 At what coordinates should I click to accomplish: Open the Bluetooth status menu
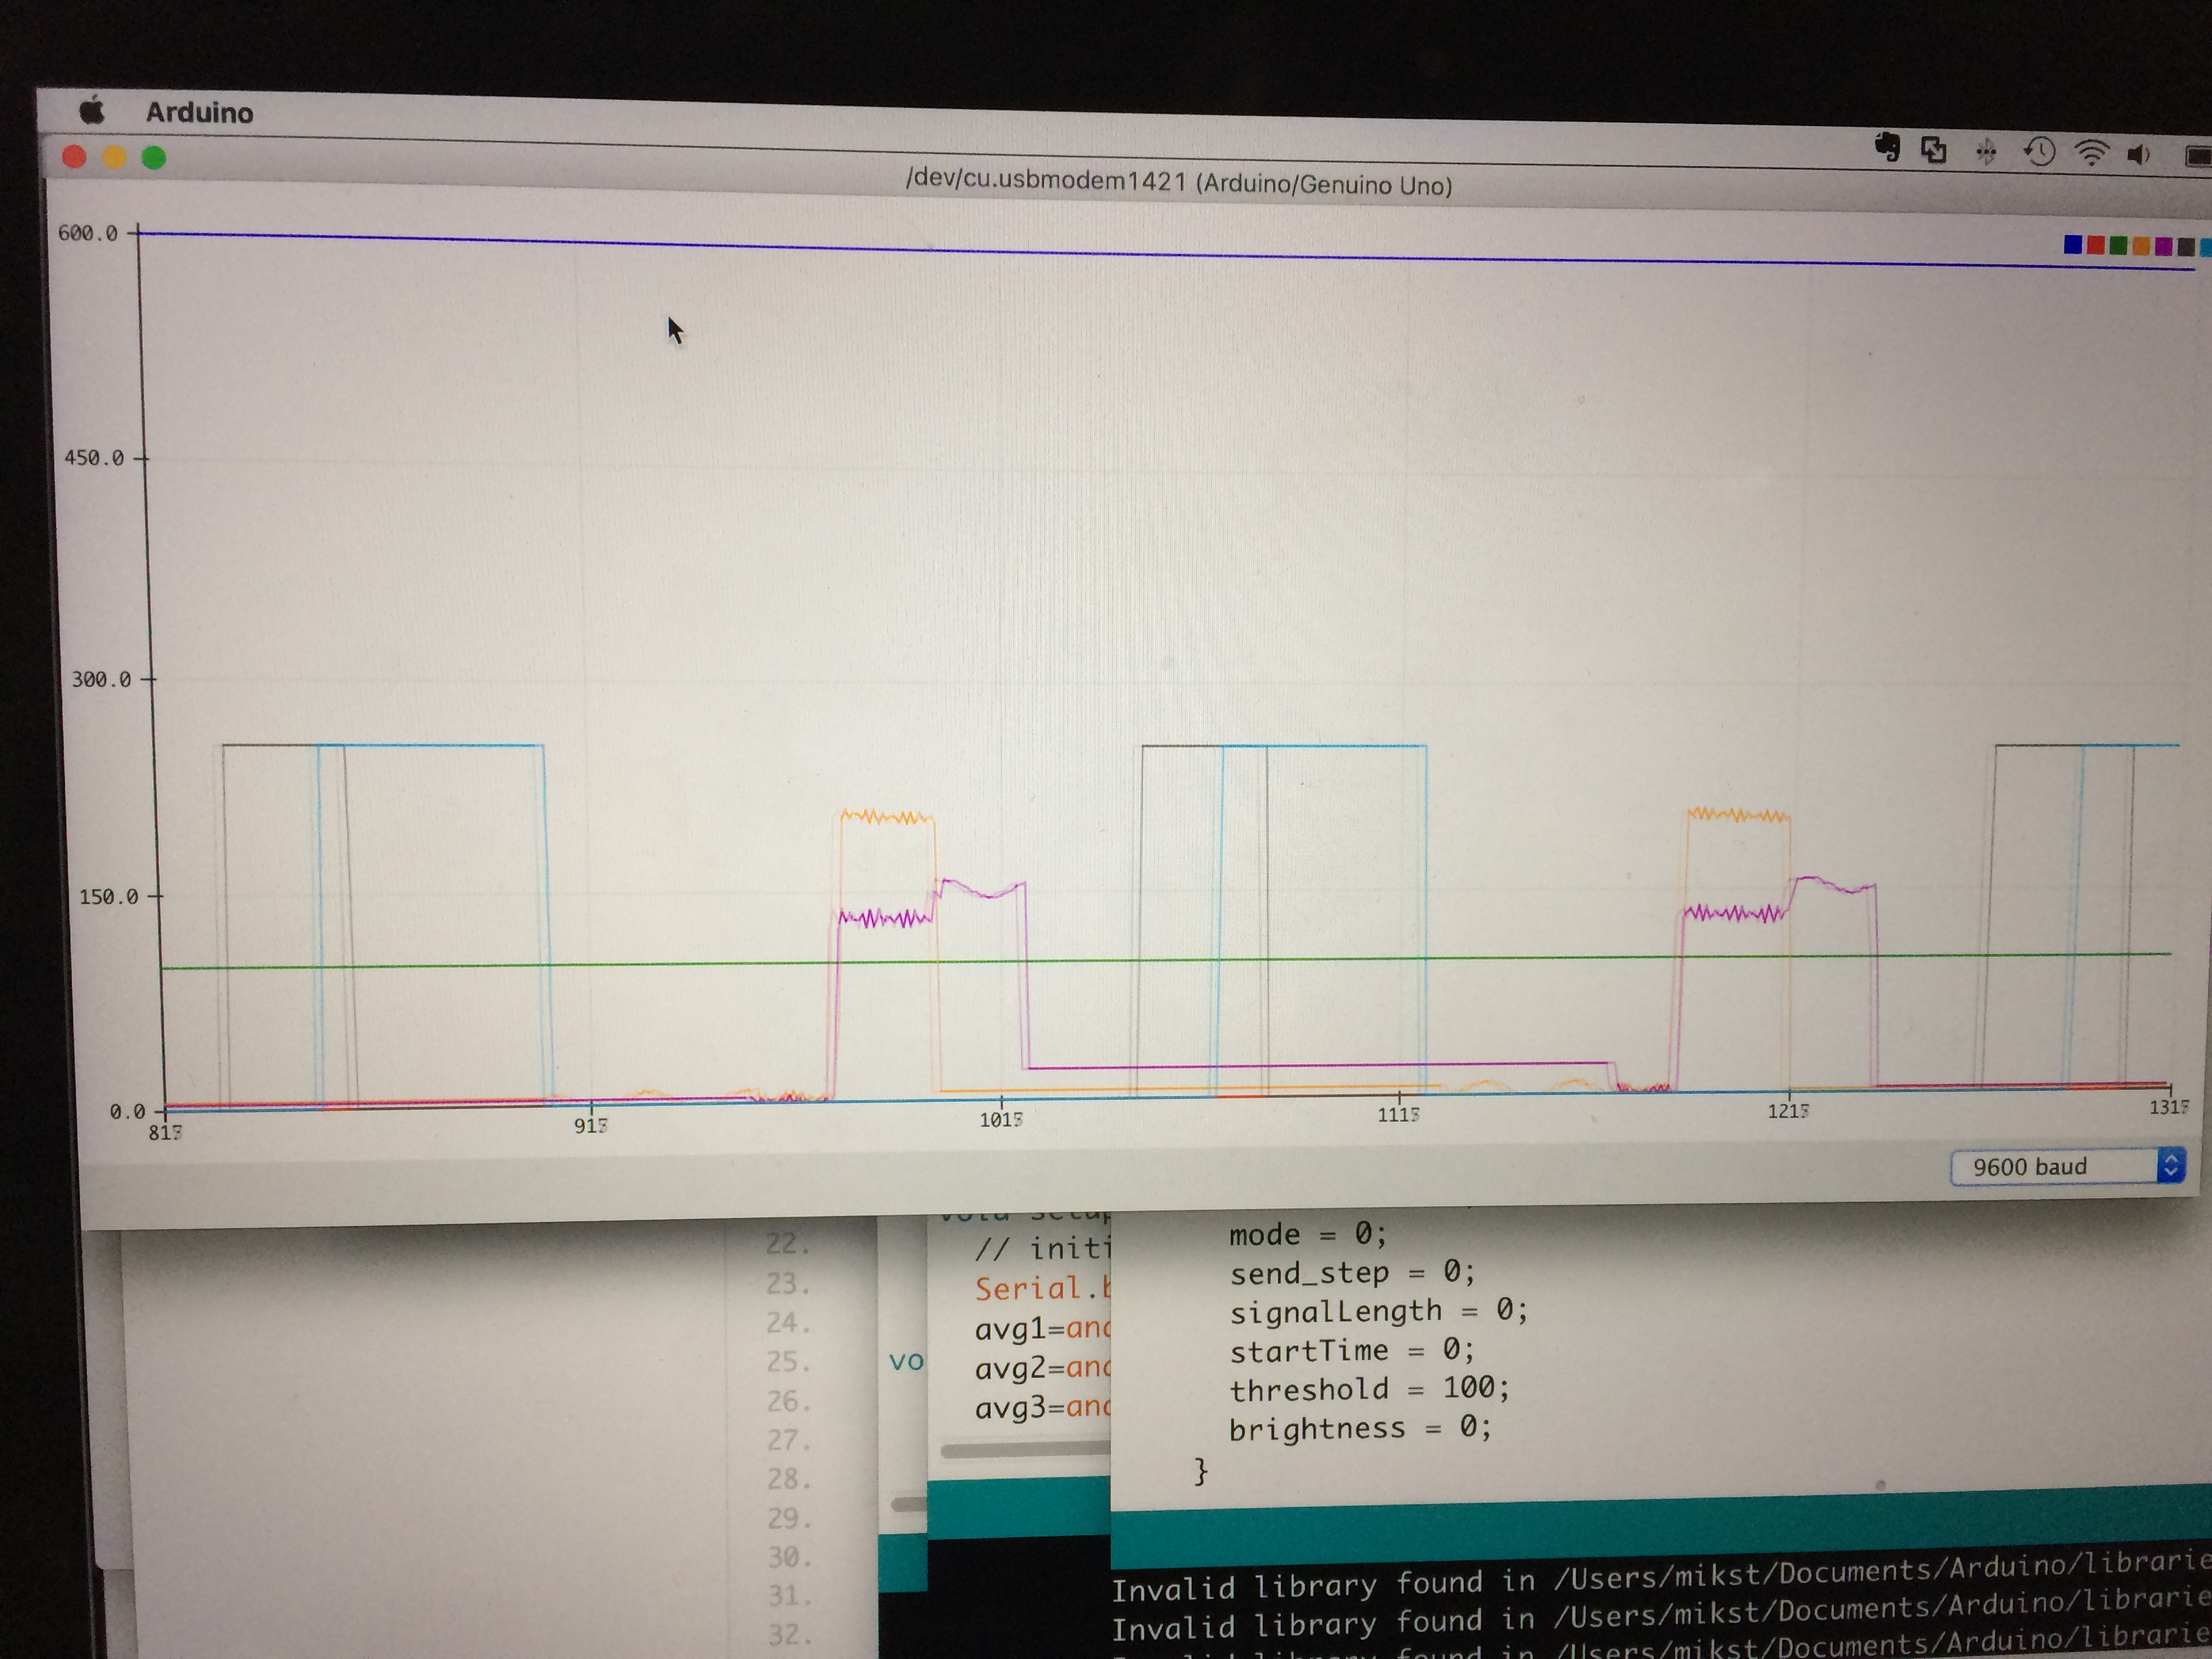tap(1986, 151)
